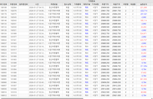
Task: Click the 주문량 column header
Action: pyautogui.click(x=126, y=4)
